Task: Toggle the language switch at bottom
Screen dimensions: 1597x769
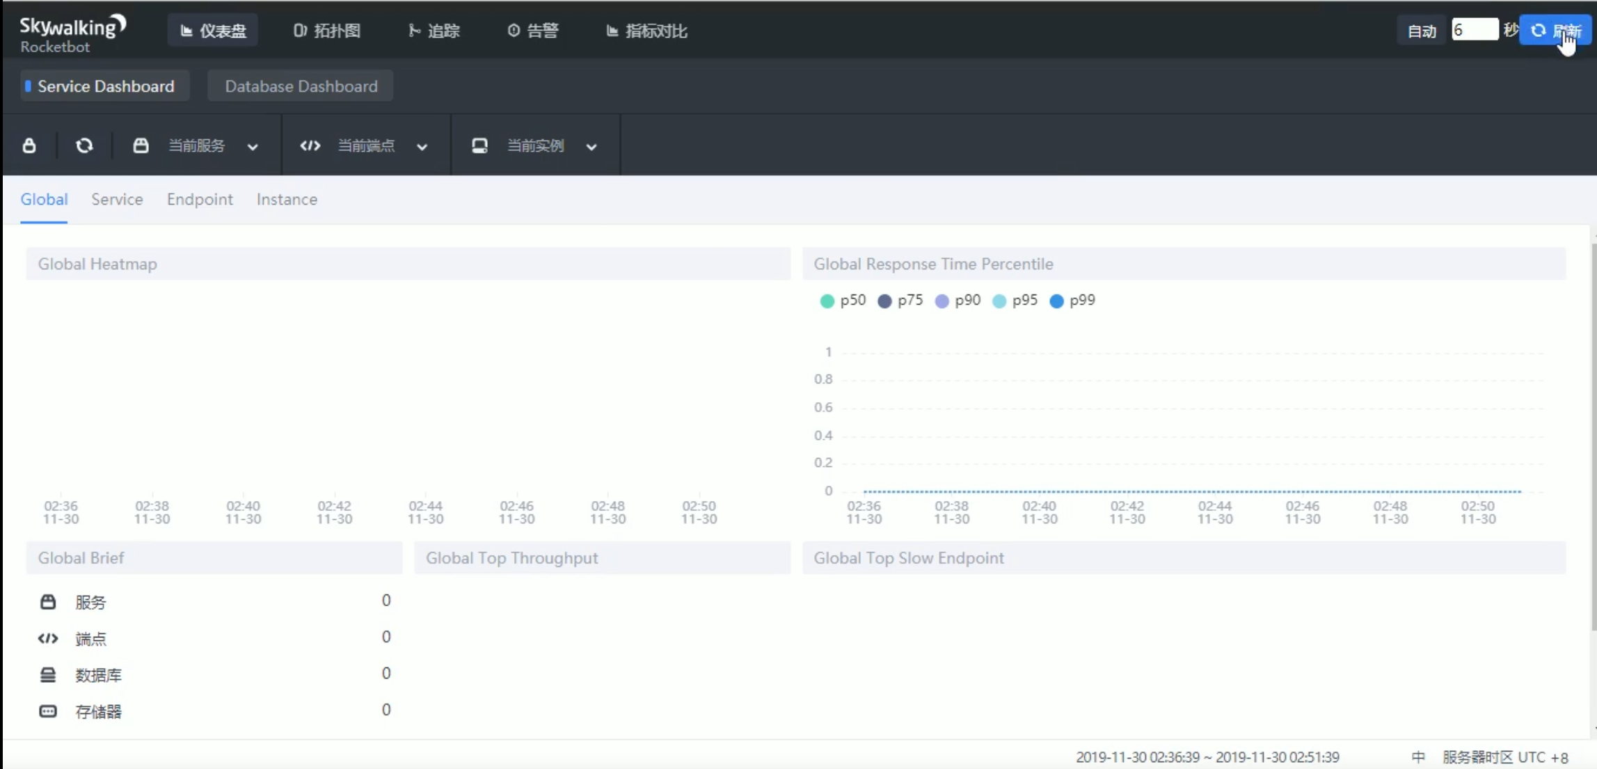Action: click(1417, 757)
